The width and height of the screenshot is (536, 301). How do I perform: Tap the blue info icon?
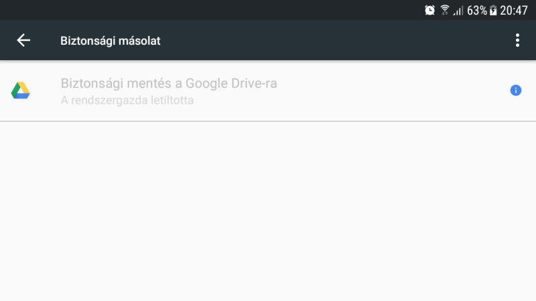[x=516, y=90]
